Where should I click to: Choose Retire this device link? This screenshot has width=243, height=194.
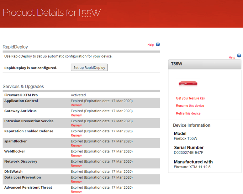tap(188, 113)
